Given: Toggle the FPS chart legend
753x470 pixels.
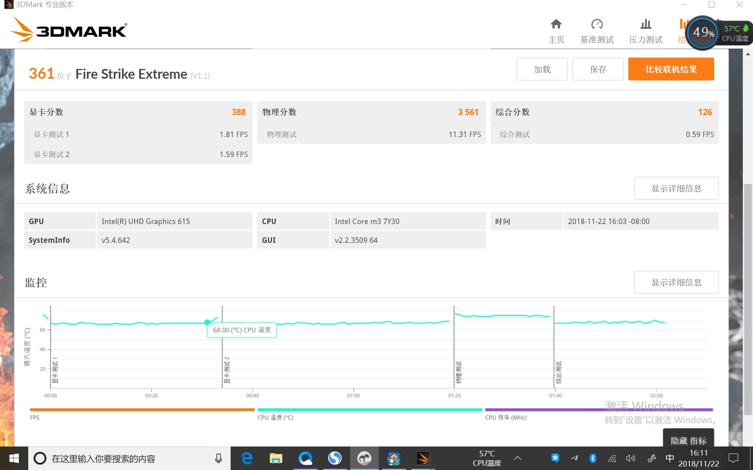Looking at the screenshot, I should pyautogui.click(x=35, y=418).
